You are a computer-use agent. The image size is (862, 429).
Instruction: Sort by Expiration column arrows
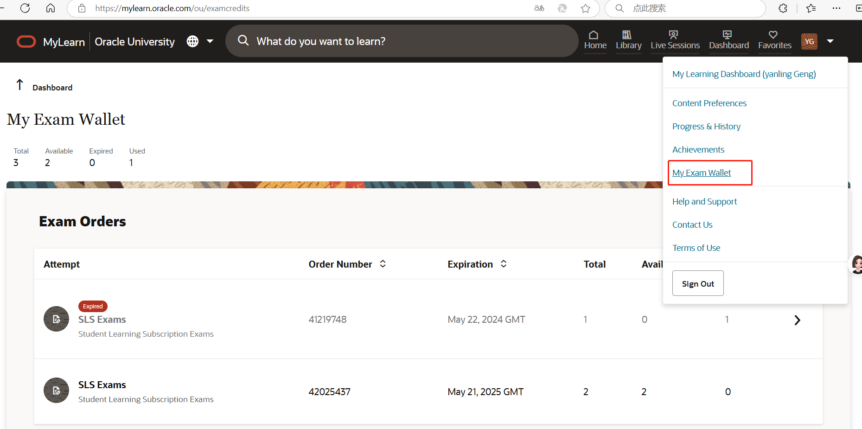504,263
